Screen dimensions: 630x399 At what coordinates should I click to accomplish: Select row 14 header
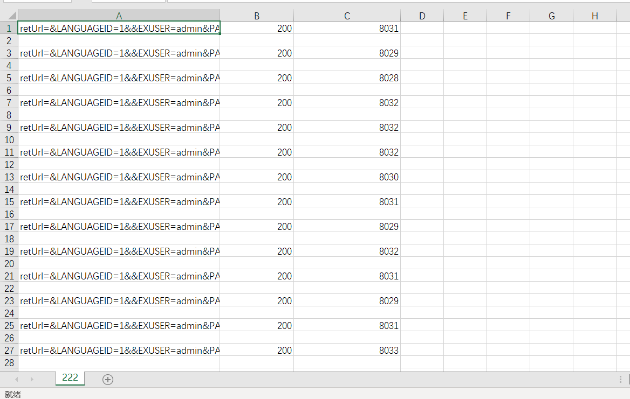coord(9,189)
